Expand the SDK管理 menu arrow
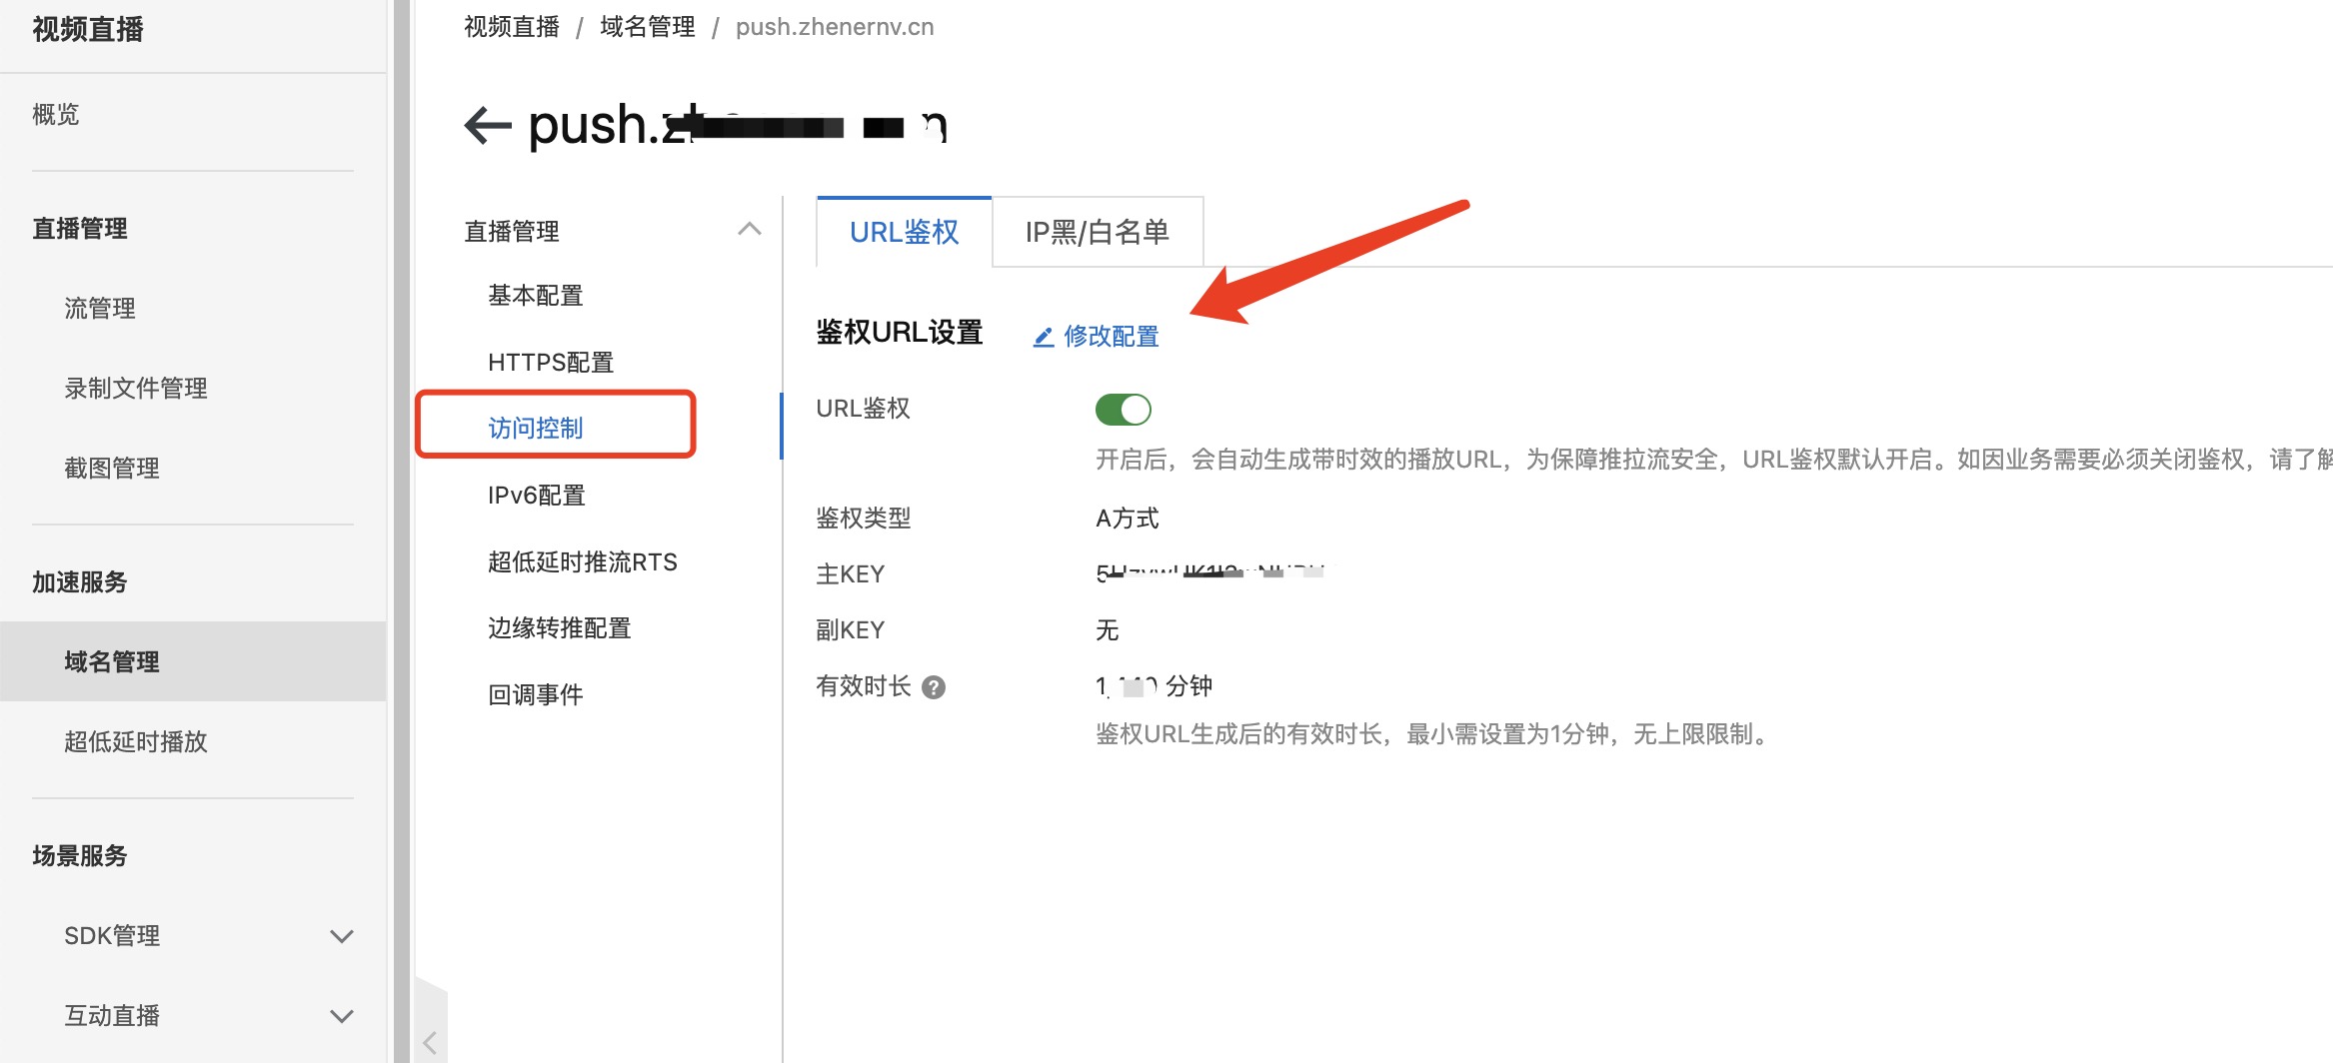 [342, 936]
